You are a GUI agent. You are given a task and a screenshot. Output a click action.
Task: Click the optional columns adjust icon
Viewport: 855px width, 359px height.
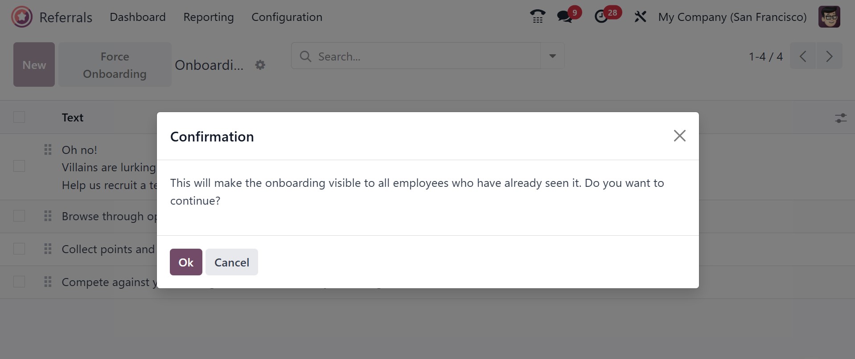[x=840, y=118]
